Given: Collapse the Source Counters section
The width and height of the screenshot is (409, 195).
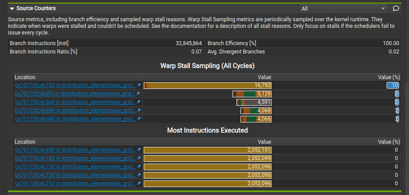Looking at the screenshot, I should (12, 8).
